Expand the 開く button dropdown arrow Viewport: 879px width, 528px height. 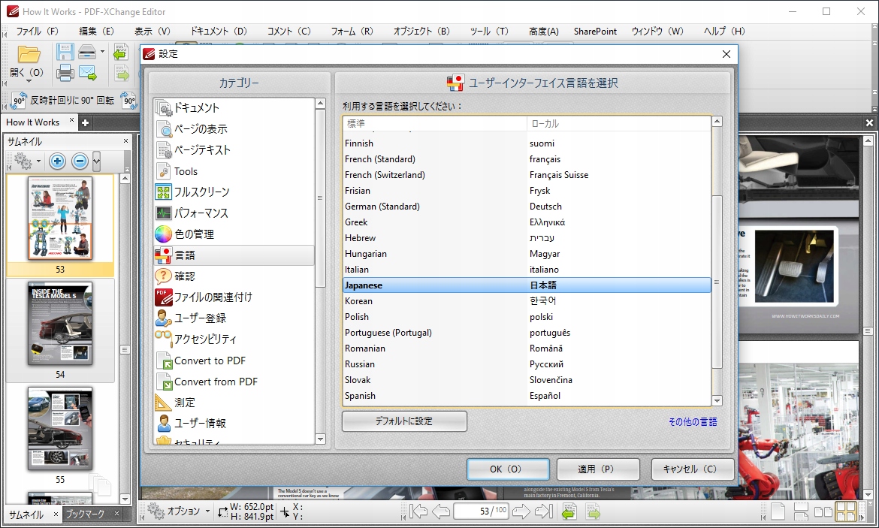[29, 80]
